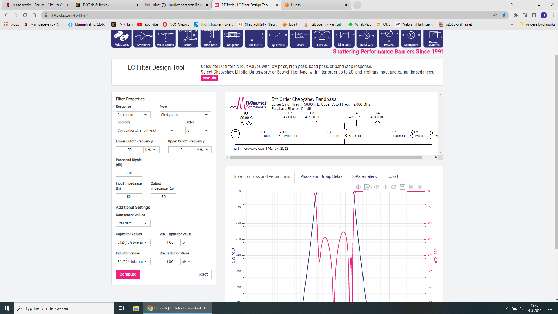558x314 pixels.
Task: Click the Min. Capacitor Value field
Action: [170, 242]
